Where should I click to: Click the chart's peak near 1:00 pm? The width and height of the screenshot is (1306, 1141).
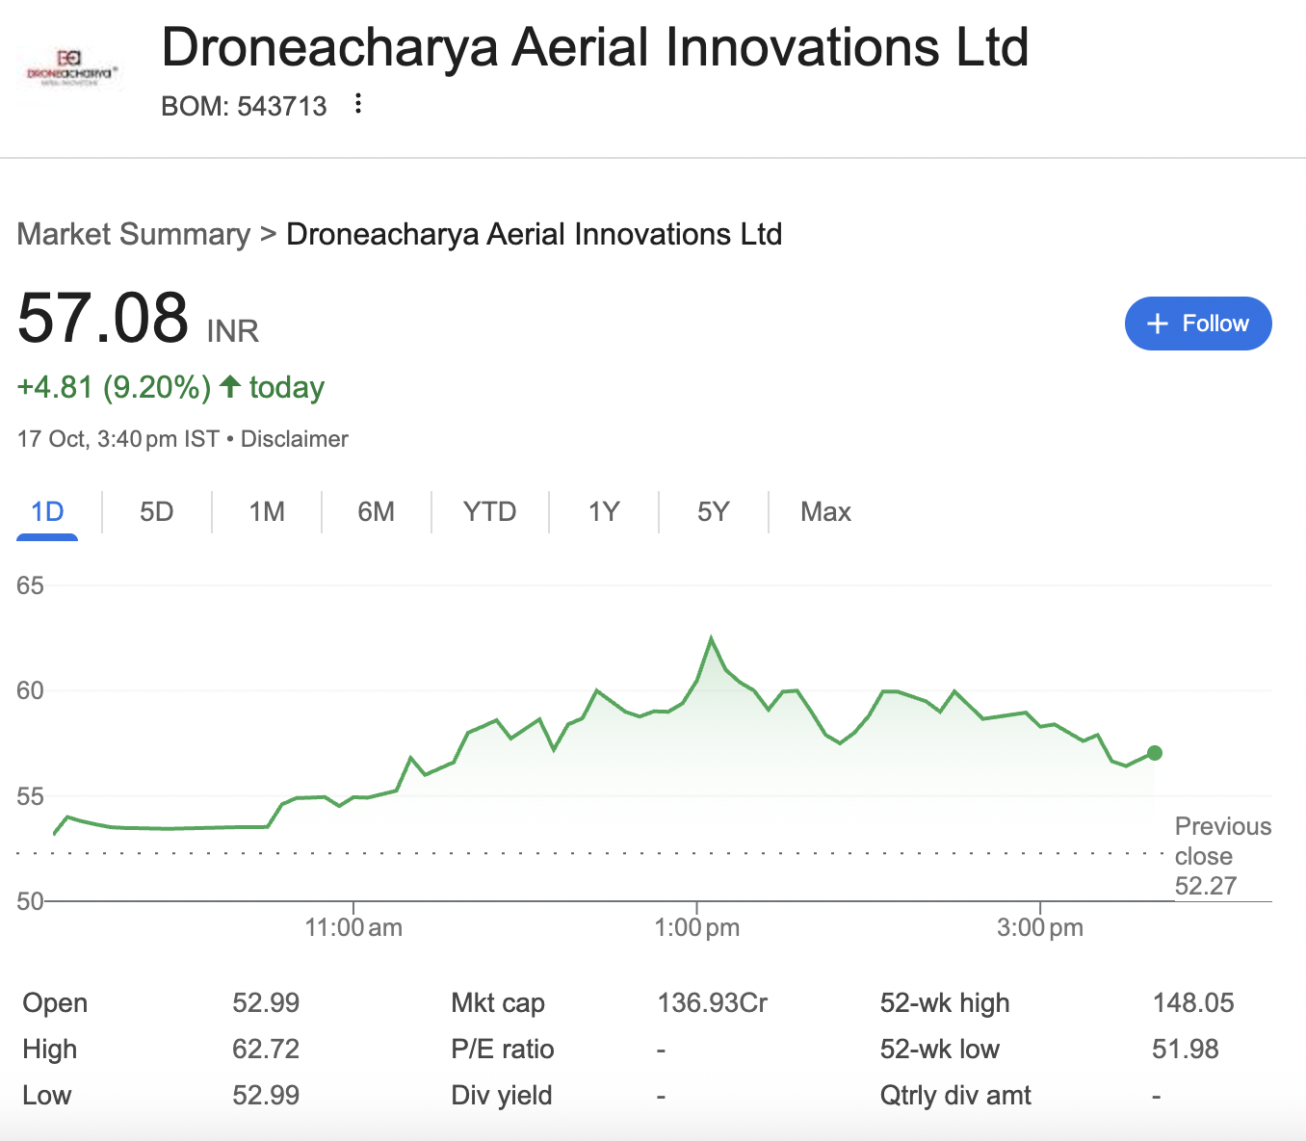pos(711,638)
